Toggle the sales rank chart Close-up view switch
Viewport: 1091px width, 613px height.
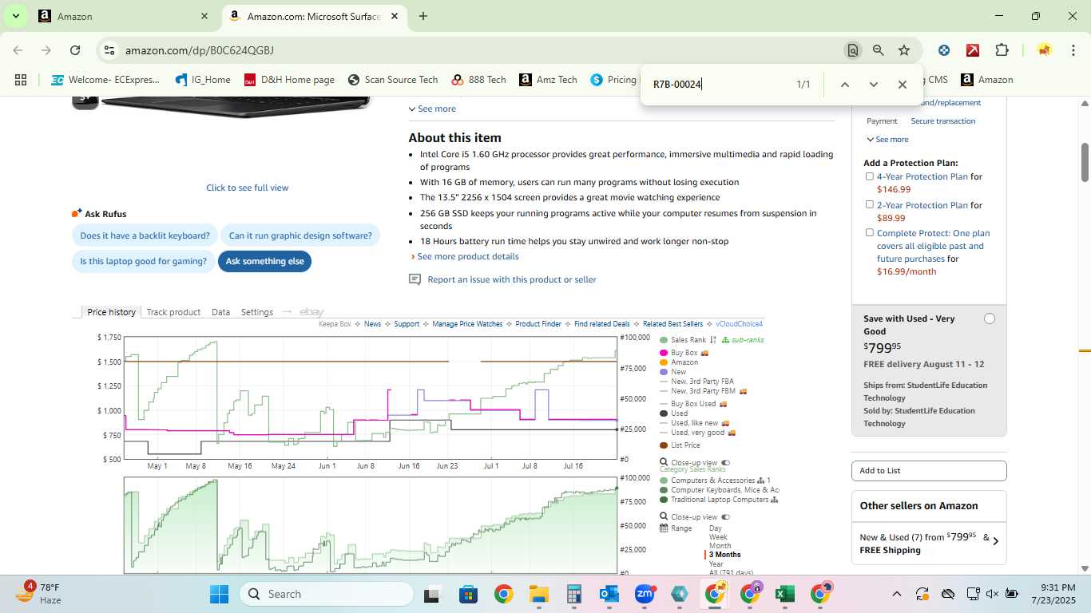(x=726, y=517)
